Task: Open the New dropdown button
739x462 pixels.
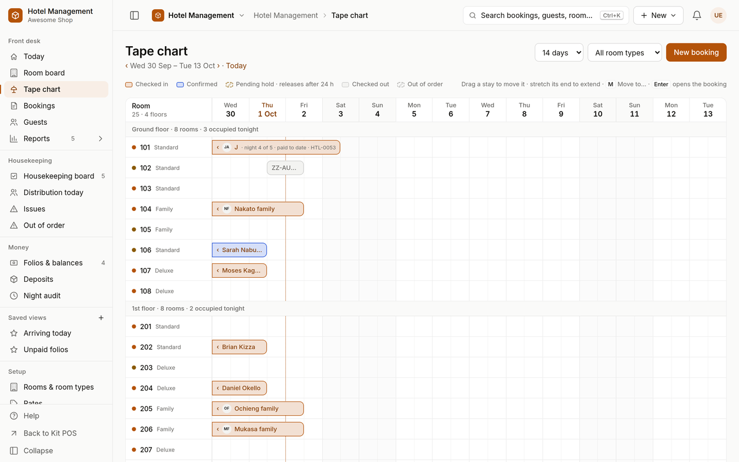Action: click(658, 16)
